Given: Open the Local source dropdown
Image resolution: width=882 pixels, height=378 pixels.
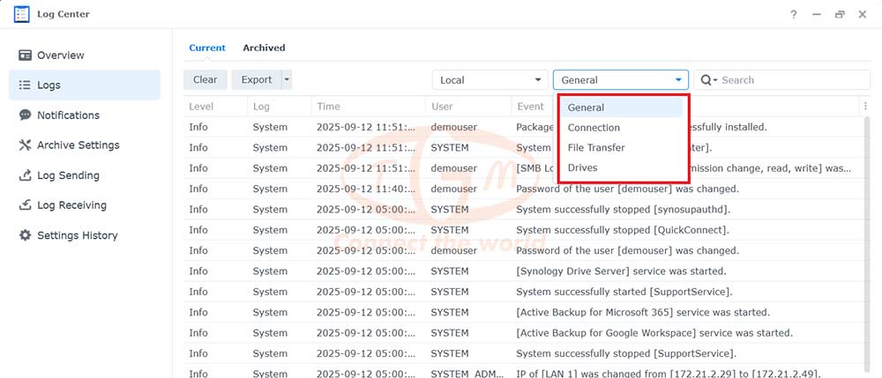Looking at the screenshot, I should pyautogui.click(x=490, y=80).
